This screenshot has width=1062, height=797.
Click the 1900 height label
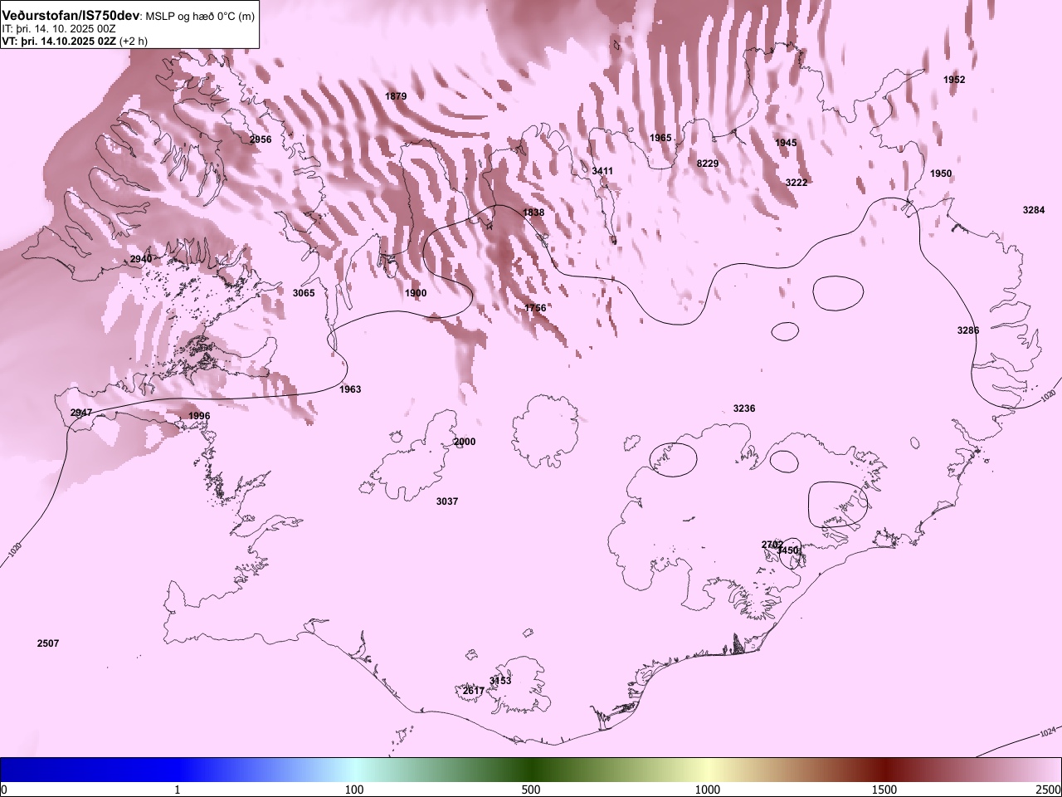click(416, 293)
